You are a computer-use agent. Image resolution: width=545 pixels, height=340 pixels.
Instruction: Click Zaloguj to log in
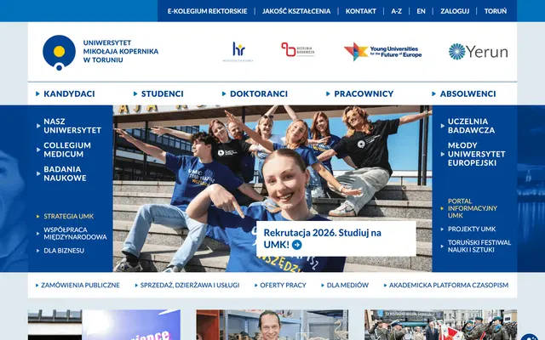click(x=455, y=11)
